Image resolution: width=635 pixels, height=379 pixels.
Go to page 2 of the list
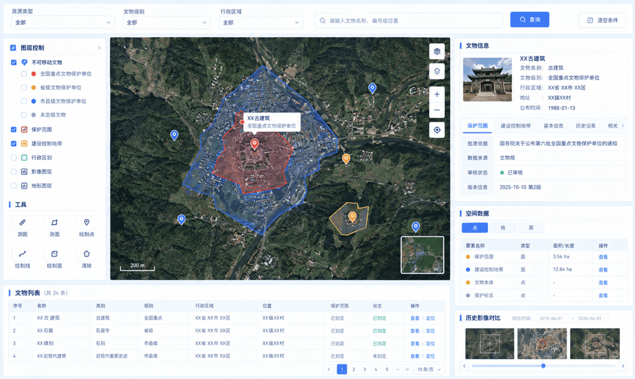tap(354, 369)
